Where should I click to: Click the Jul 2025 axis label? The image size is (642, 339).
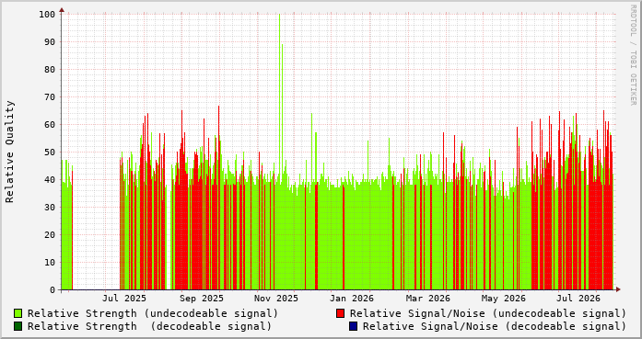coord(124,299)
